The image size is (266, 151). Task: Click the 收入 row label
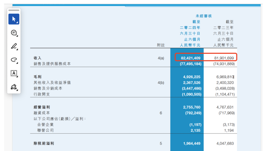[38, 58]
